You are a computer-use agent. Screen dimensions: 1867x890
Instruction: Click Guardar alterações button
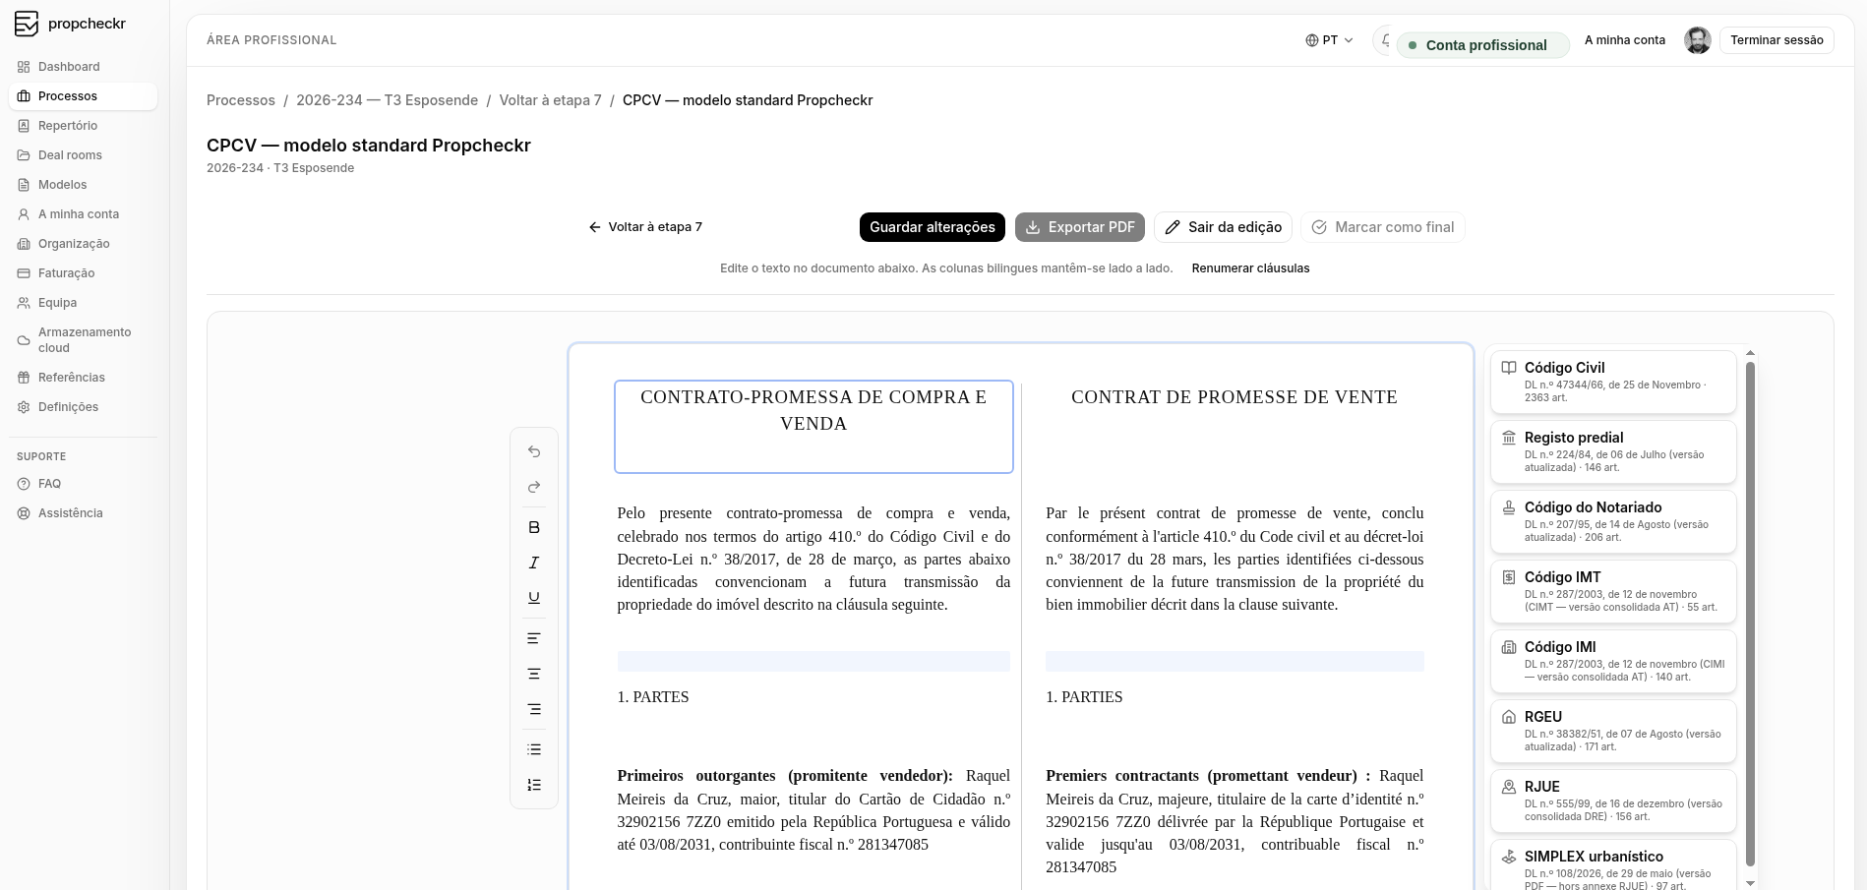[933, 227]
